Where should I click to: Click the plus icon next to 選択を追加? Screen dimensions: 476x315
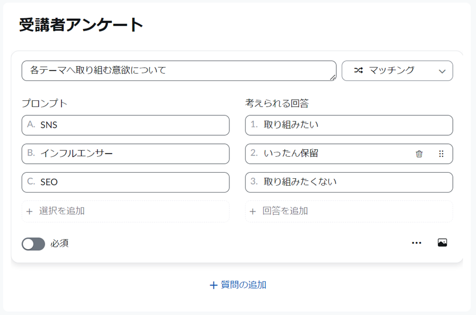click(30, 211)
